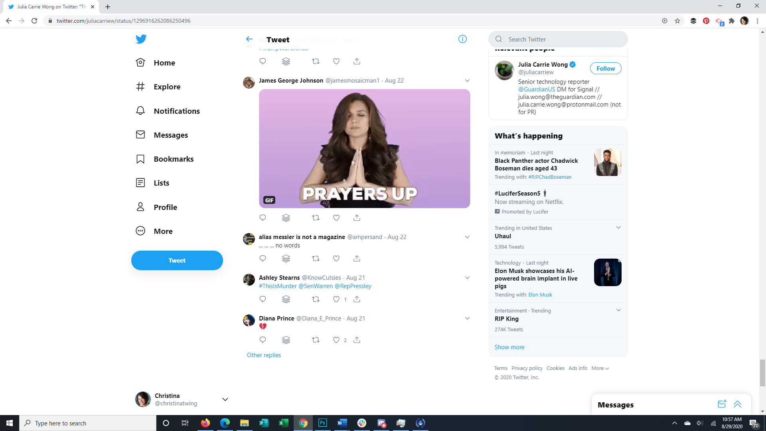Click the Twitter bird logo
766x431 pixels.
pos(141,39)
